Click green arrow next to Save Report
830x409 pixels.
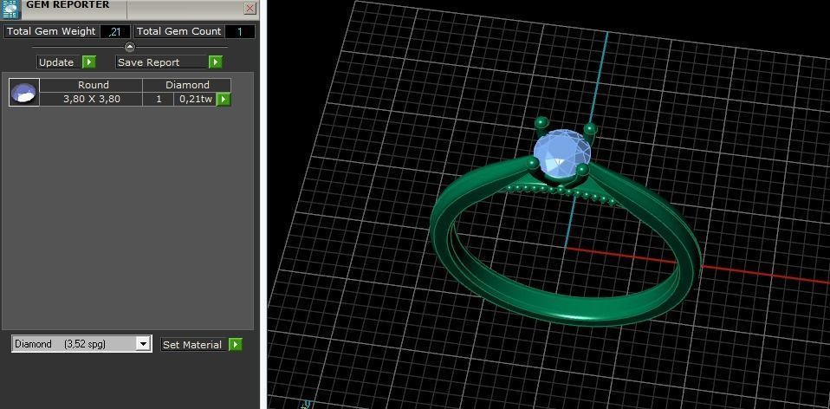point(215,62)
